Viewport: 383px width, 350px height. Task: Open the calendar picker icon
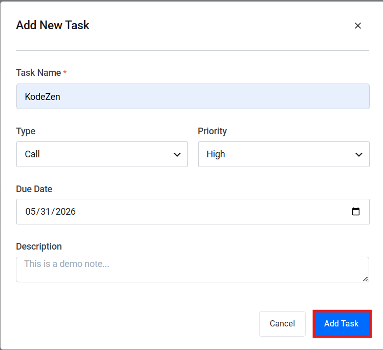(x=356, y=212)
